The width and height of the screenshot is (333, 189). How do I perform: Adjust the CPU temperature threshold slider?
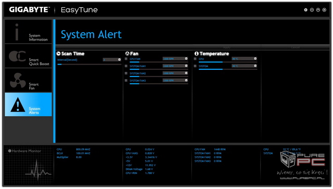[228, 62]
